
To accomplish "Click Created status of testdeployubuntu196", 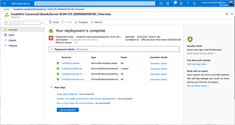I will pos(124,69).
